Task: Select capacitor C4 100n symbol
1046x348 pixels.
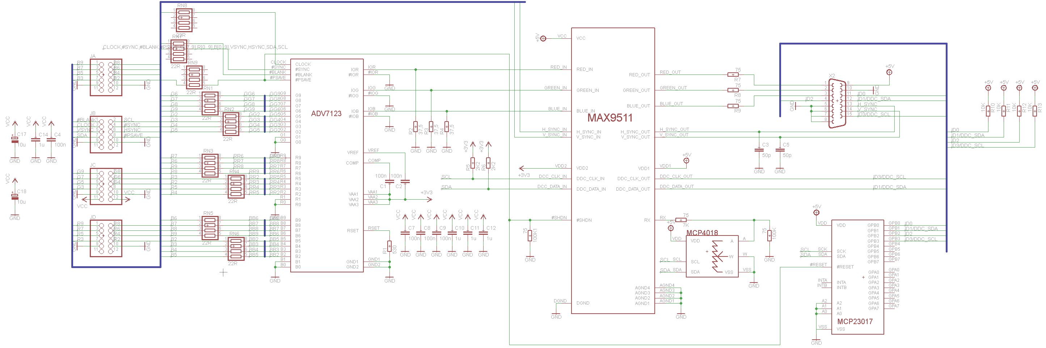Action: [x=51, y=140]
